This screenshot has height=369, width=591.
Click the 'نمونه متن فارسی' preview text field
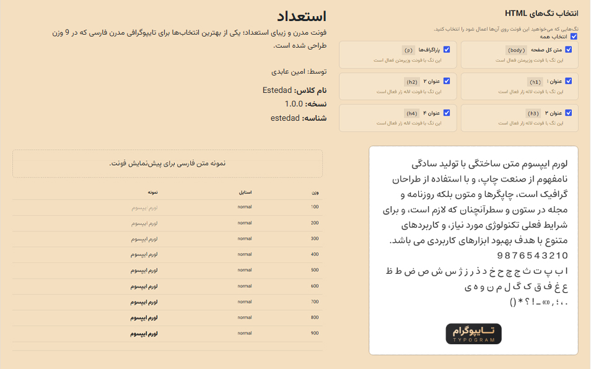coord(167,163)
